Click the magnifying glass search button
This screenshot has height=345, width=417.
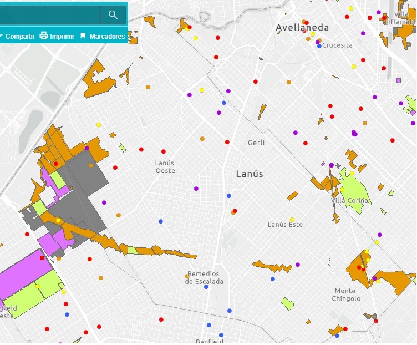point(113,15)
